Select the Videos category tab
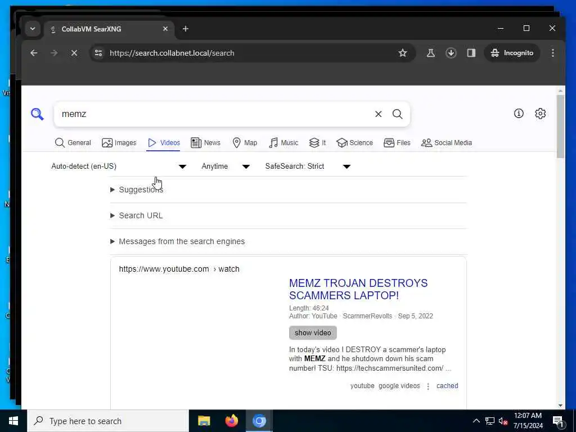 click(x=164, y=142)
